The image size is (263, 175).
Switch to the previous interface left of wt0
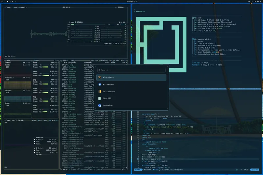[50, 120]
